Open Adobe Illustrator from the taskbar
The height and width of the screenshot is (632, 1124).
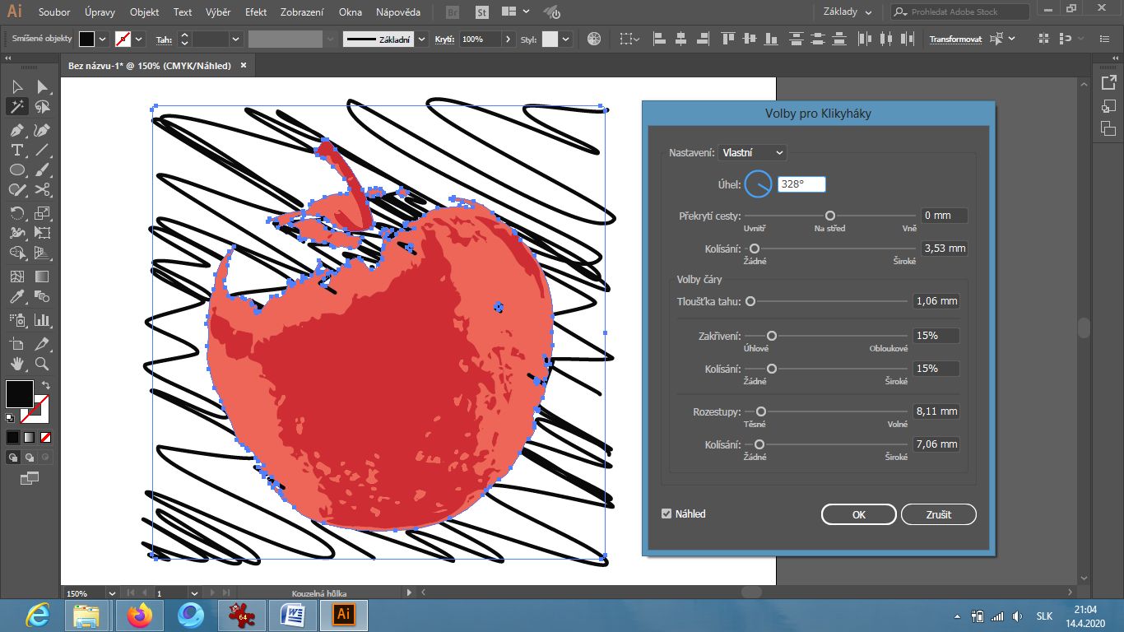[x=342, y=614]
